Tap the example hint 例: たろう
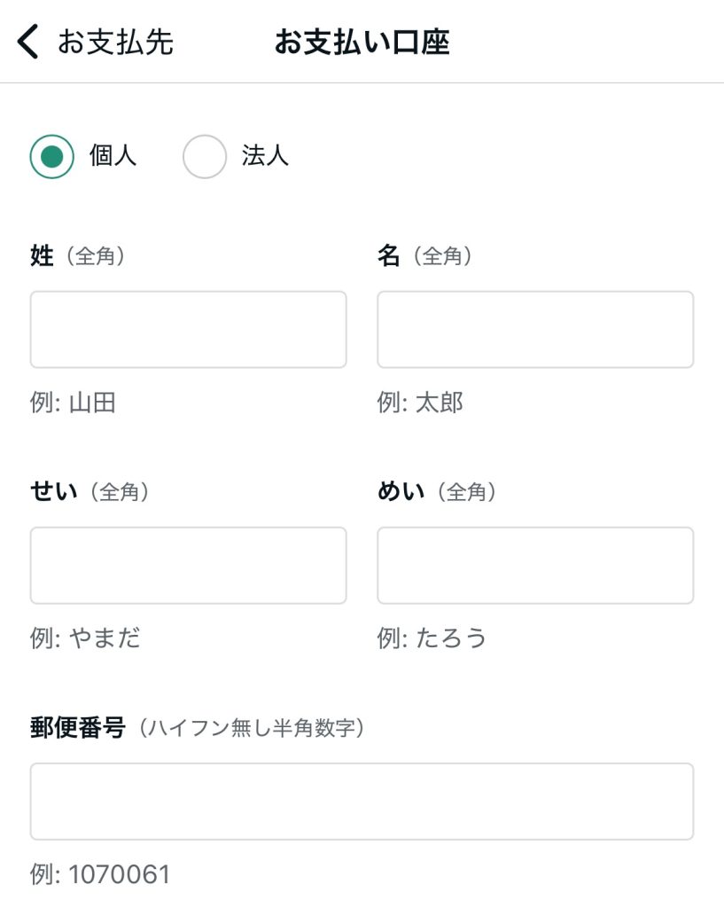Screen dimensions: 724x908 click(432, 638)
